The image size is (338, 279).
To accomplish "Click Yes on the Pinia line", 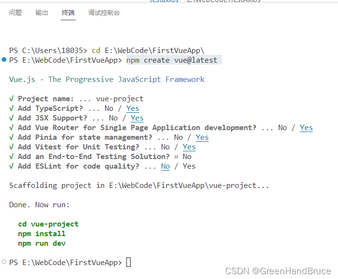I will pyautogui.click(x=202, y=137).
